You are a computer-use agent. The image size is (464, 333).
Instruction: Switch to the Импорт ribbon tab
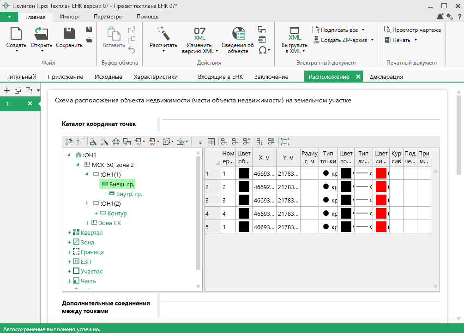[70, 17]
